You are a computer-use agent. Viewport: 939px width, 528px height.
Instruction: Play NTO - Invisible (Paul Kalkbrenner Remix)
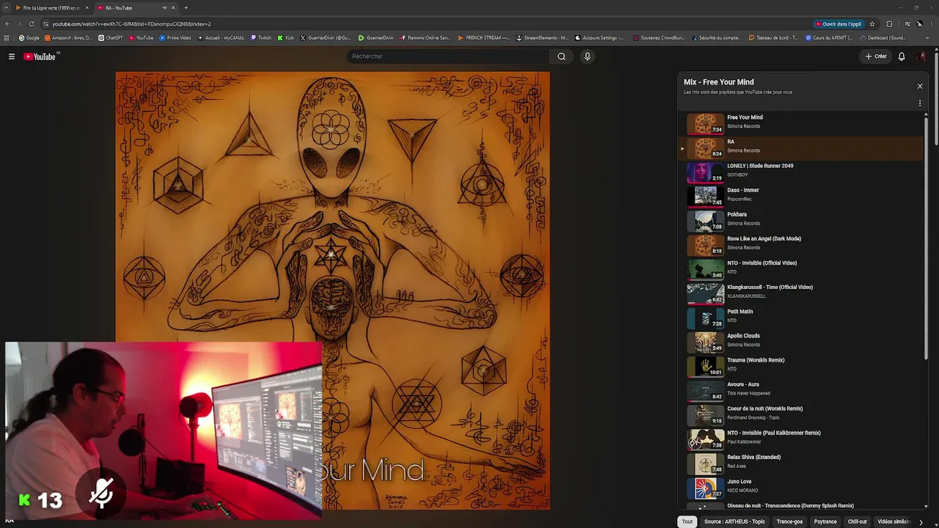pyautogui.click(x=802, y=439)
